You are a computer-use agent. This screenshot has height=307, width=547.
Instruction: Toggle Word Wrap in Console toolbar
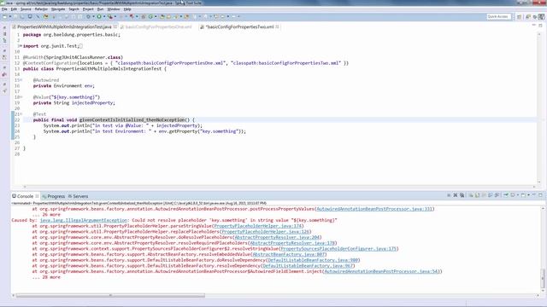tap(484, 195)
